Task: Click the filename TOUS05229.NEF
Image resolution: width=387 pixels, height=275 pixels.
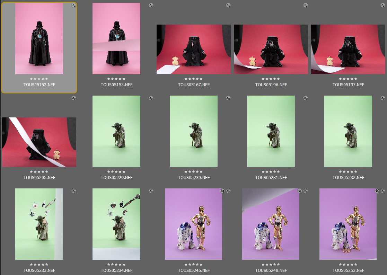Action: point(116,177)
